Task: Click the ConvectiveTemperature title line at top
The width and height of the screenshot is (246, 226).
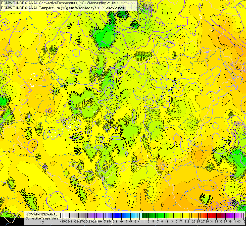Action: 68,3
